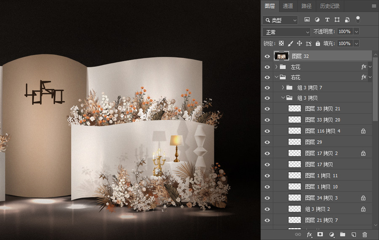Click the link layers icon
Viewport: 379px width, 240px height.
click(298, 234)
